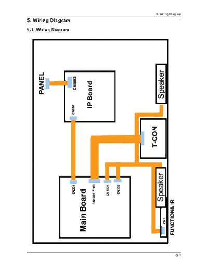Click the '5-1. Wiring Diagram' subheading

(x=48, y=30)
